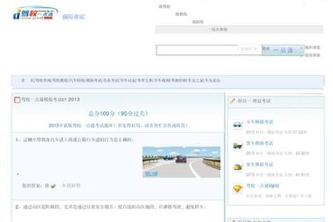Image resolution: width=333 pixels, height=222 pixels.
Task: Click the subtitle under 小车模拟考试
Action: click(276, 132)
